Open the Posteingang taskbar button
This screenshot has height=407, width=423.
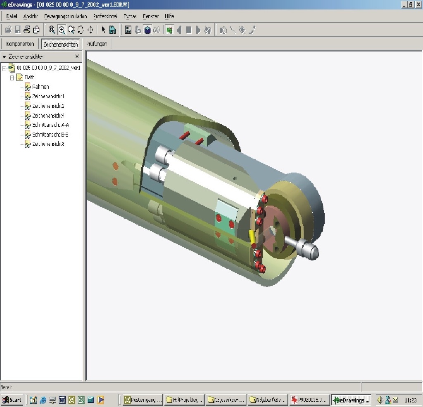[x=143, y=400]
